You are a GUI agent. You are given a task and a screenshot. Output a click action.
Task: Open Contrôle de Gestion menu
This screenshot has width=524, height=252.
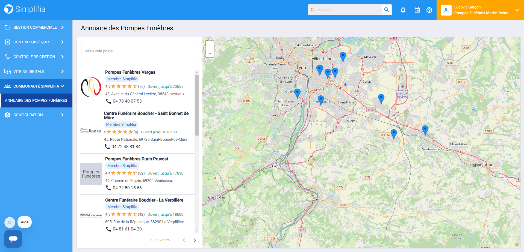pyautogui.click(x=36, y=57)
